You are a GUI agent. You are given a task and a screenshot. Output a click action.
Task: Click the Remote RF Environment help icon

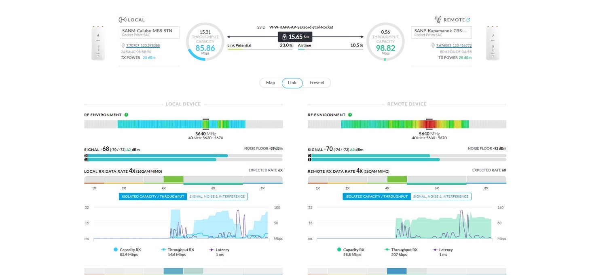350,115
